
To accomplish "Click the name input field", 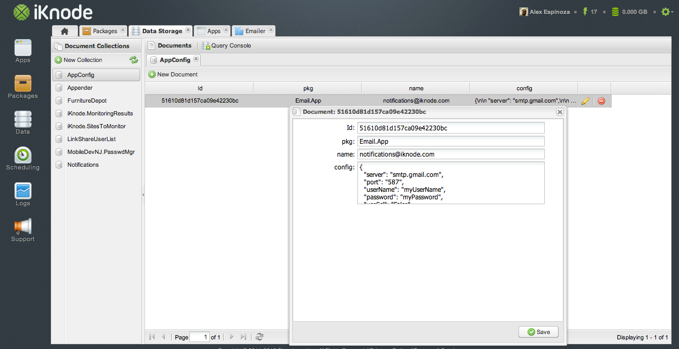I will click(451, 154).
